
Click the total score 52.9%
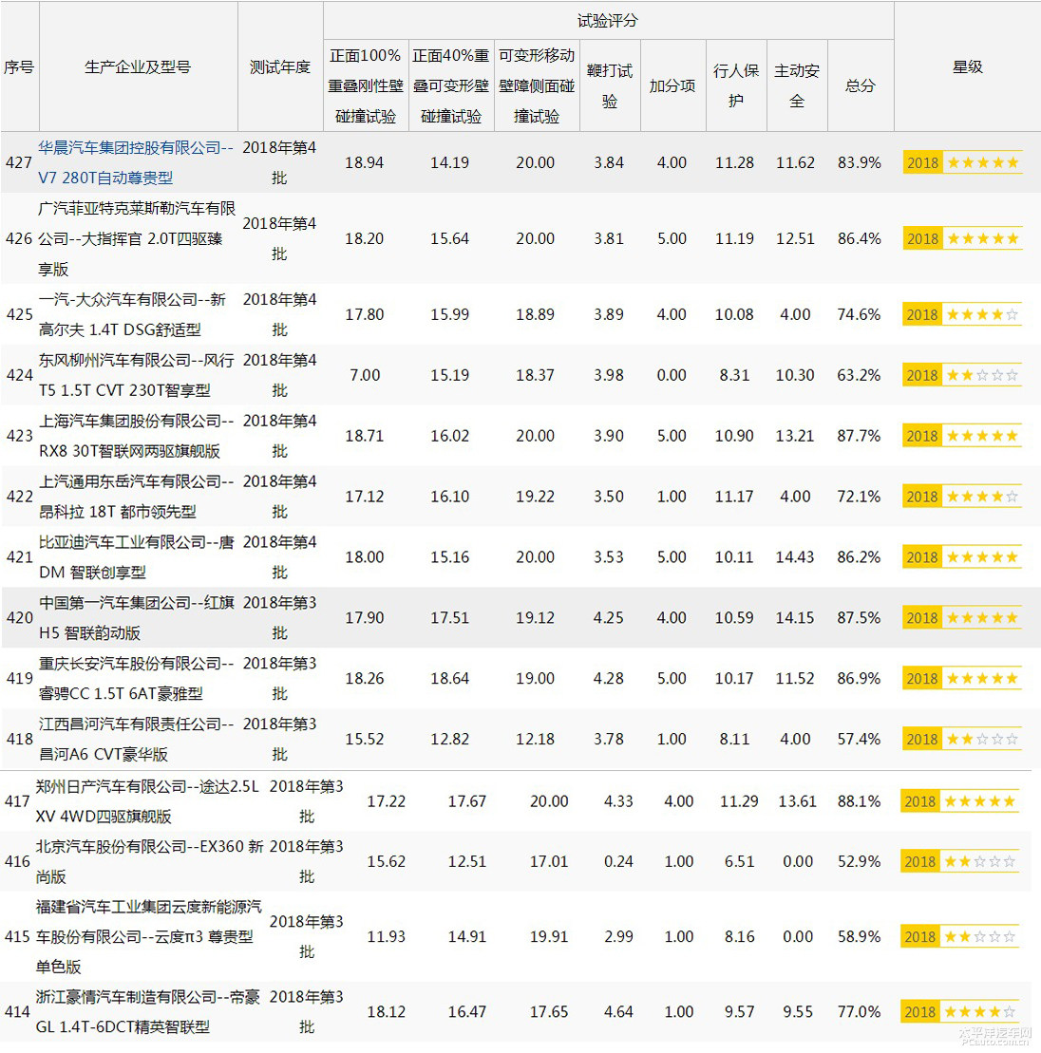[859, 861]
